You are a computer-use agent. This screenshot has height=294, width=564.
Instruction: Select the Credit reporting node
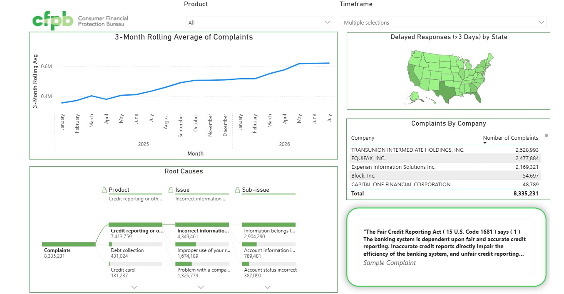[135, 225]
